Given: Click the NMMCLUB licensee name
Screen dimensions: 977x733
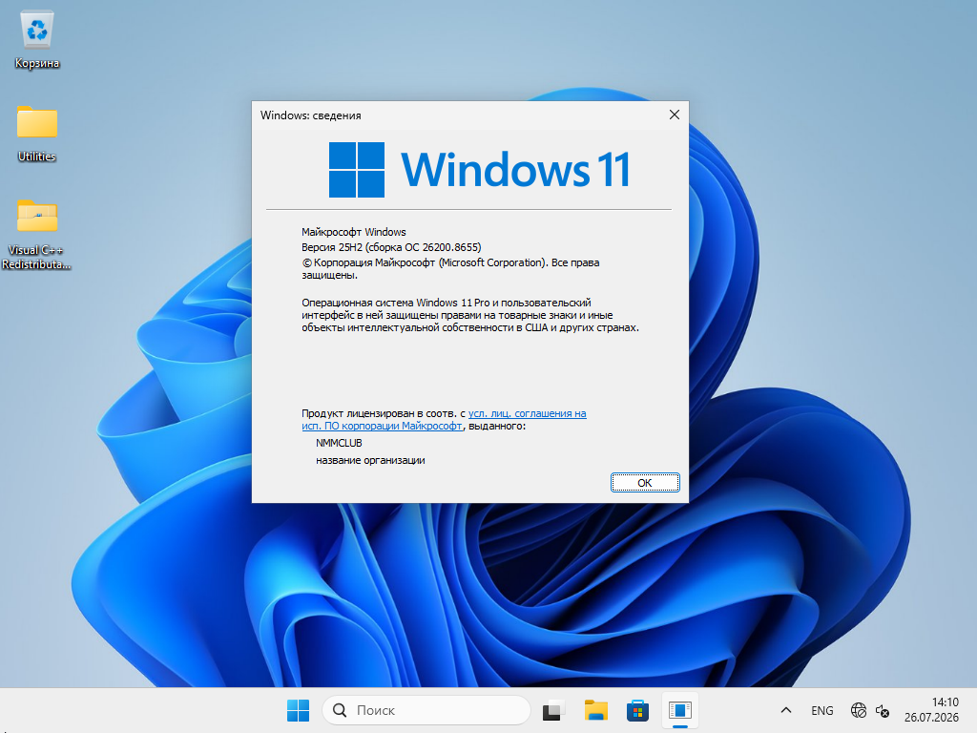Looking at the screenshot, I should (339, 443).
